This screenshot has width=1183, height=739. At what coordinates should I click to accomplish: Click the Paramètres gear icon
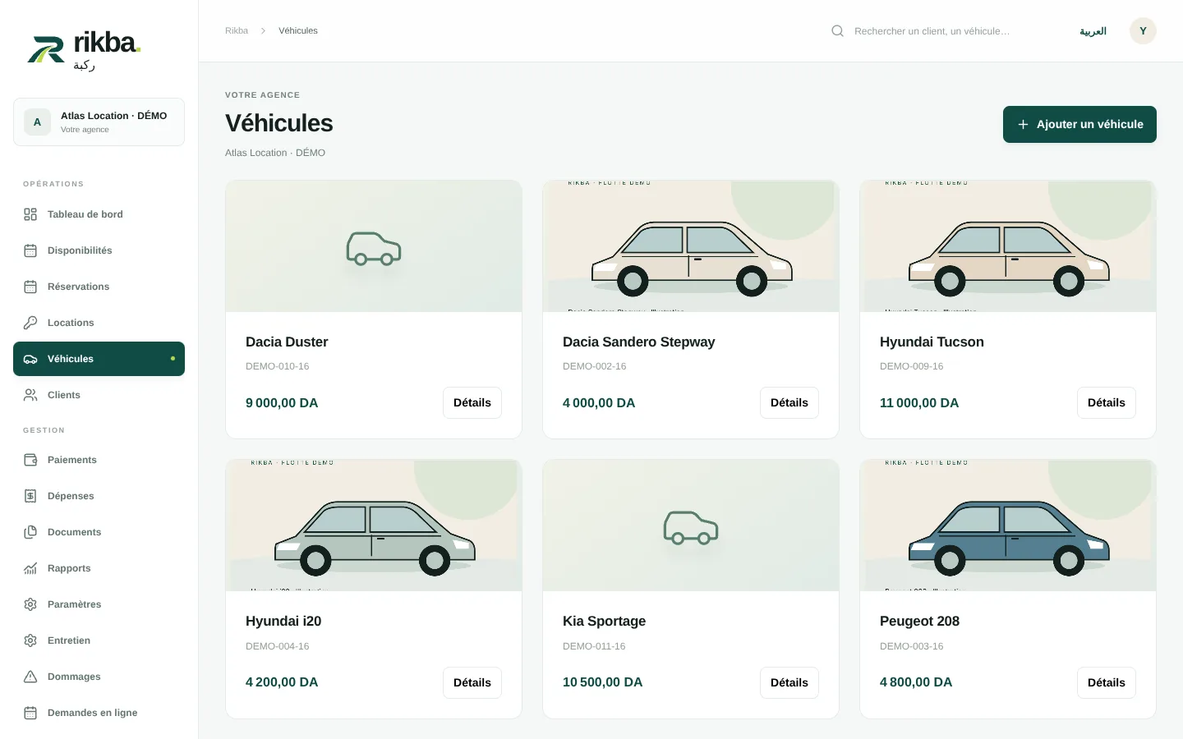[30, 604]
